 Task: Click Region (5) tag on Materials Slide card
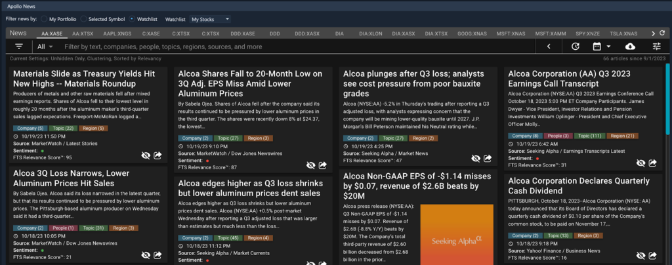pyautogui.click(x=93, y=129)
